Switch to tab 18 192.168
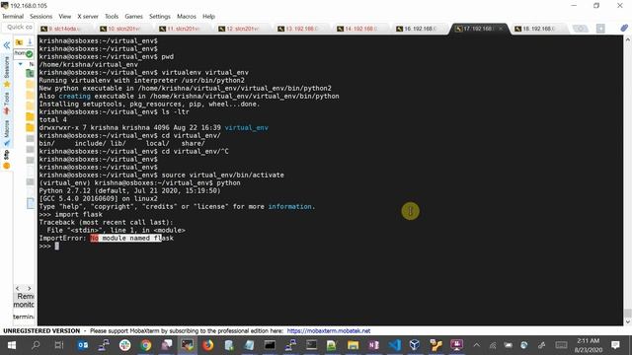Viewport: 632px width, 355px height. pos(539,29)
